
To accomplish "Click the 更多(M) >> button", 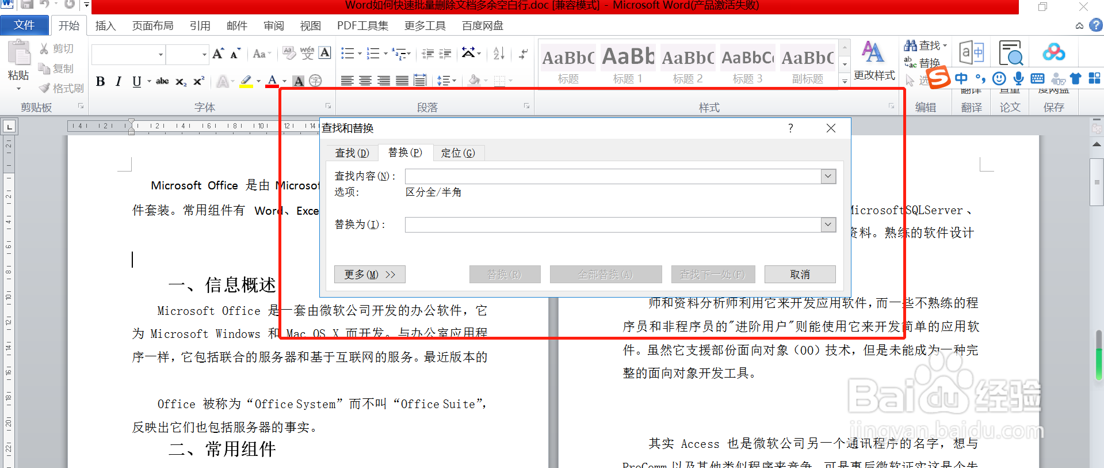I will click(x=370, y=275).
